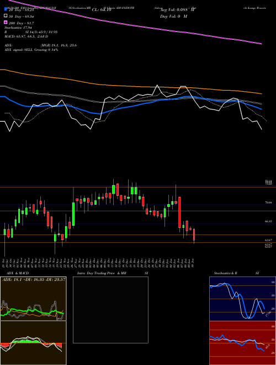The height and width of the screenshot is (365, 276).
Task: Click the blue 20 Day legend swatch
Action: click(x=6, y=9)
